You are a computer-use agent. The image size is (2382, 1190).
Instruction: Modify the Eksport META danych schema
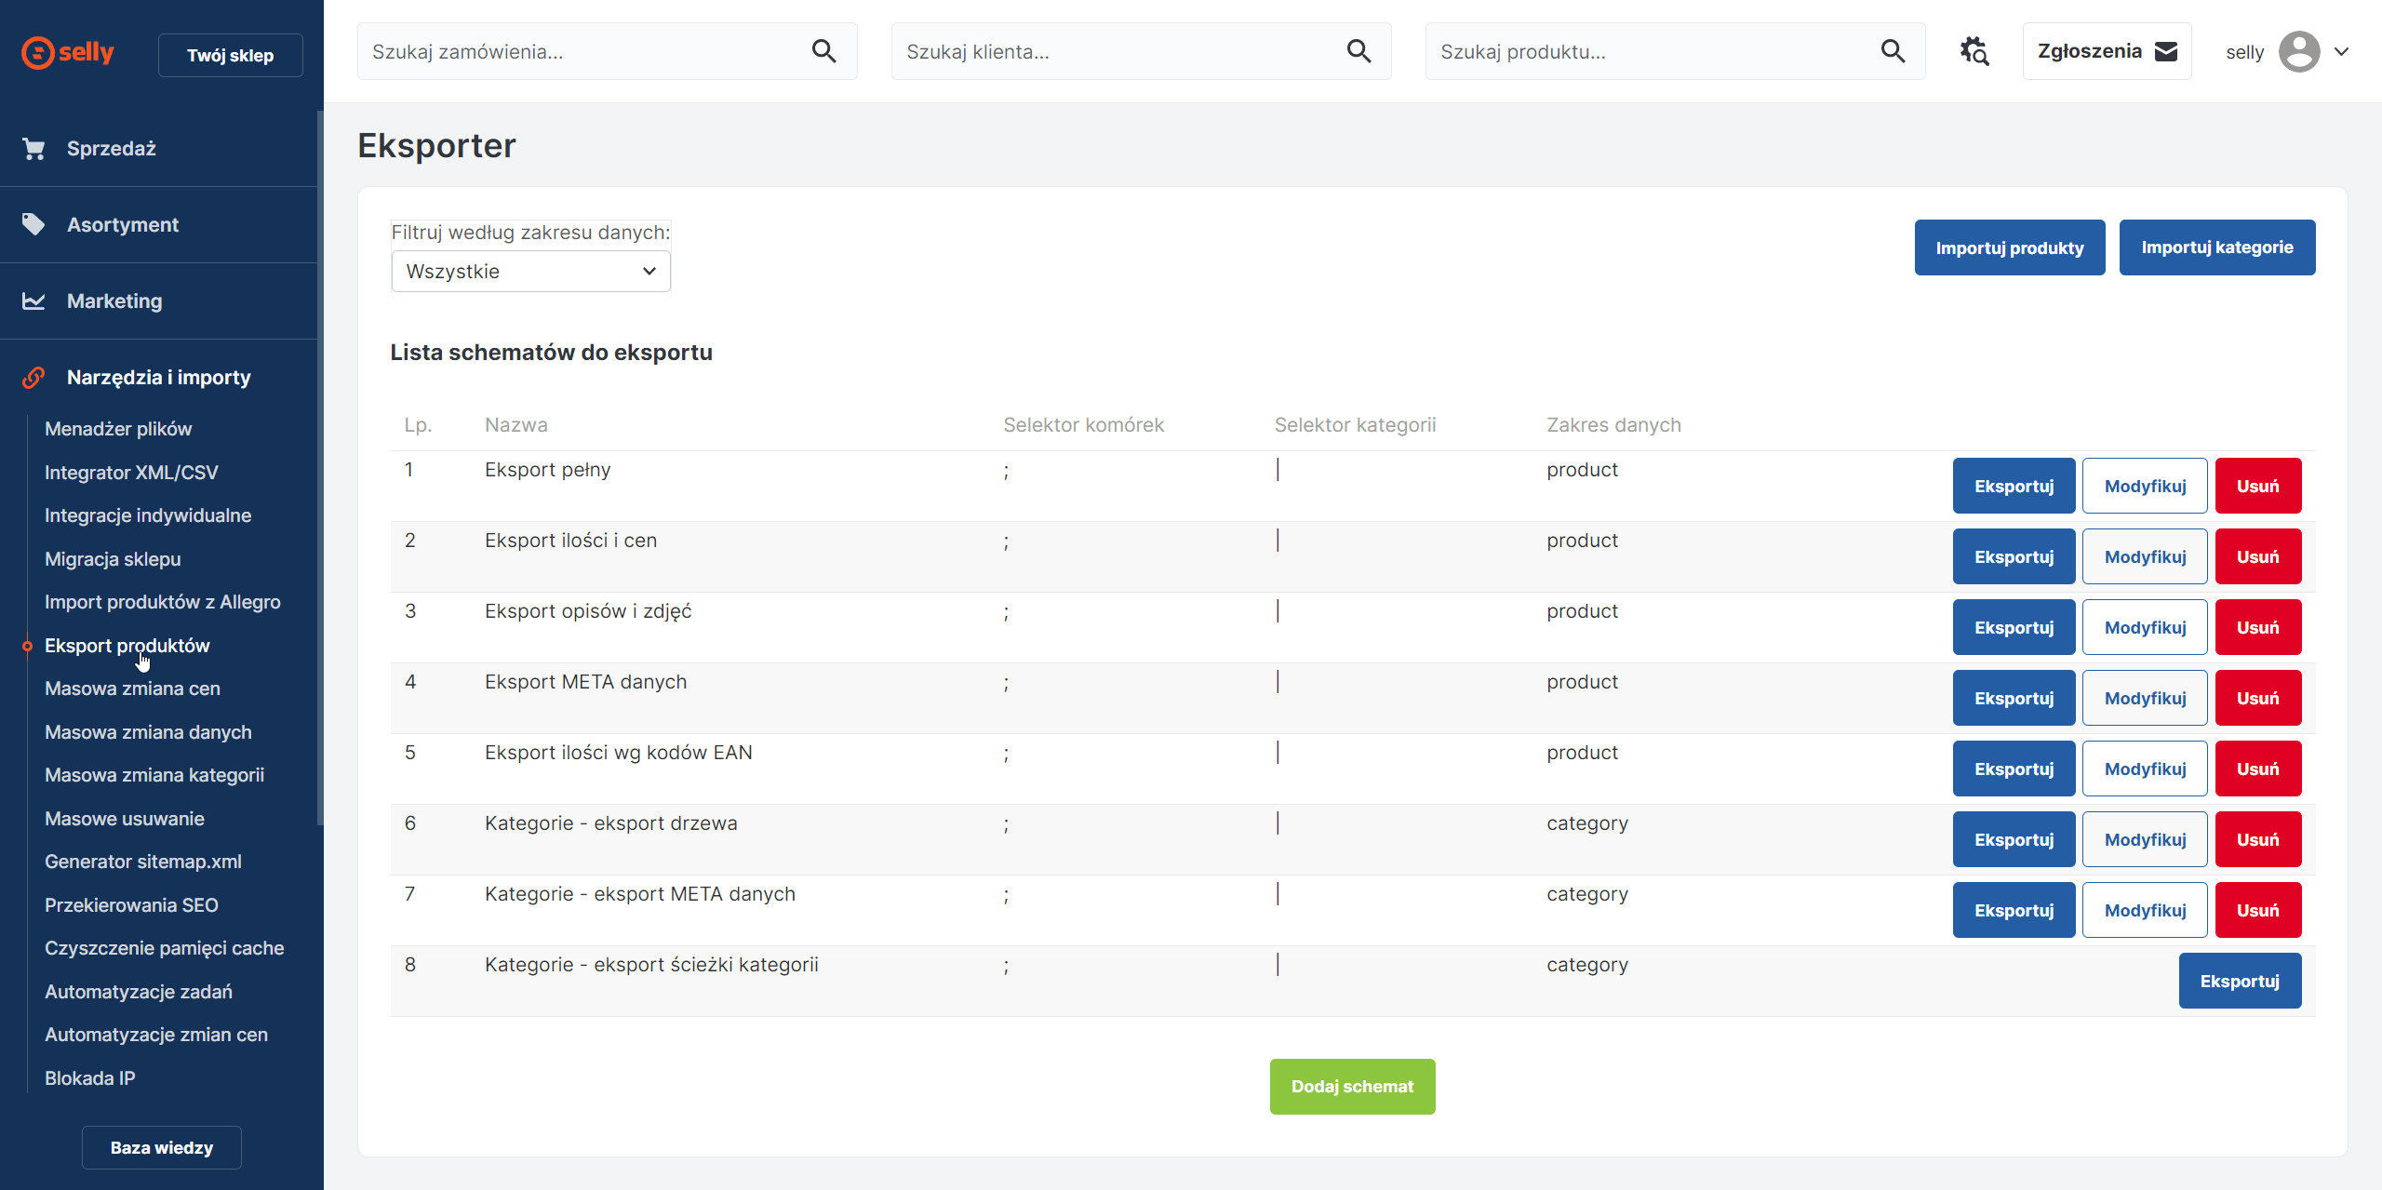point(2144,698)
